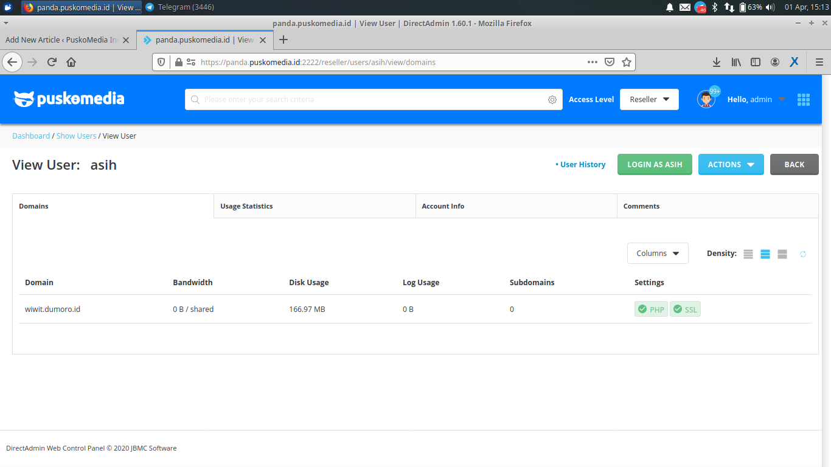Open the applications grid icon

(x=804, y=99)
